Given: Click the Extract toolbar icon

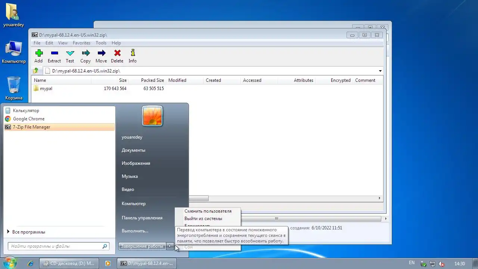Looking at the screenshot, I should pos(55,53).
